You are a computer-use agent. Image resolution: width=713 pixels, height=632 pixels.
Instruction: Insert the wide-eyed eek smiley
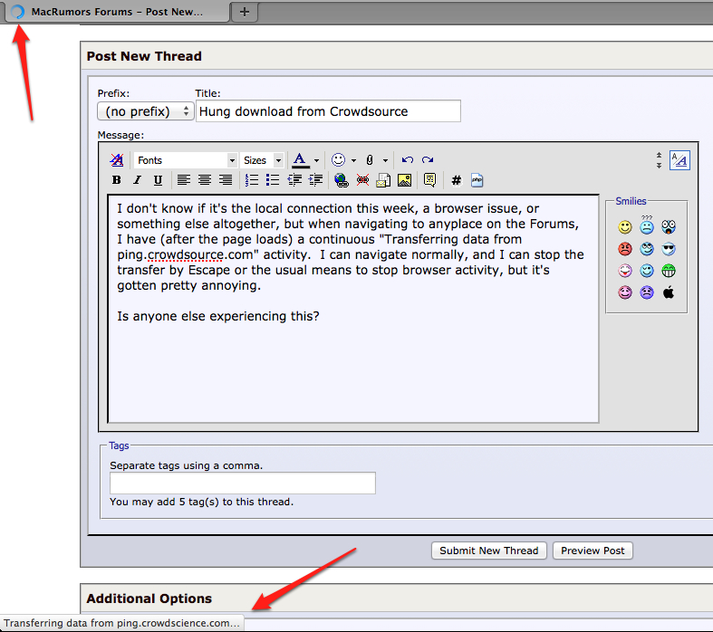[669, 226]
